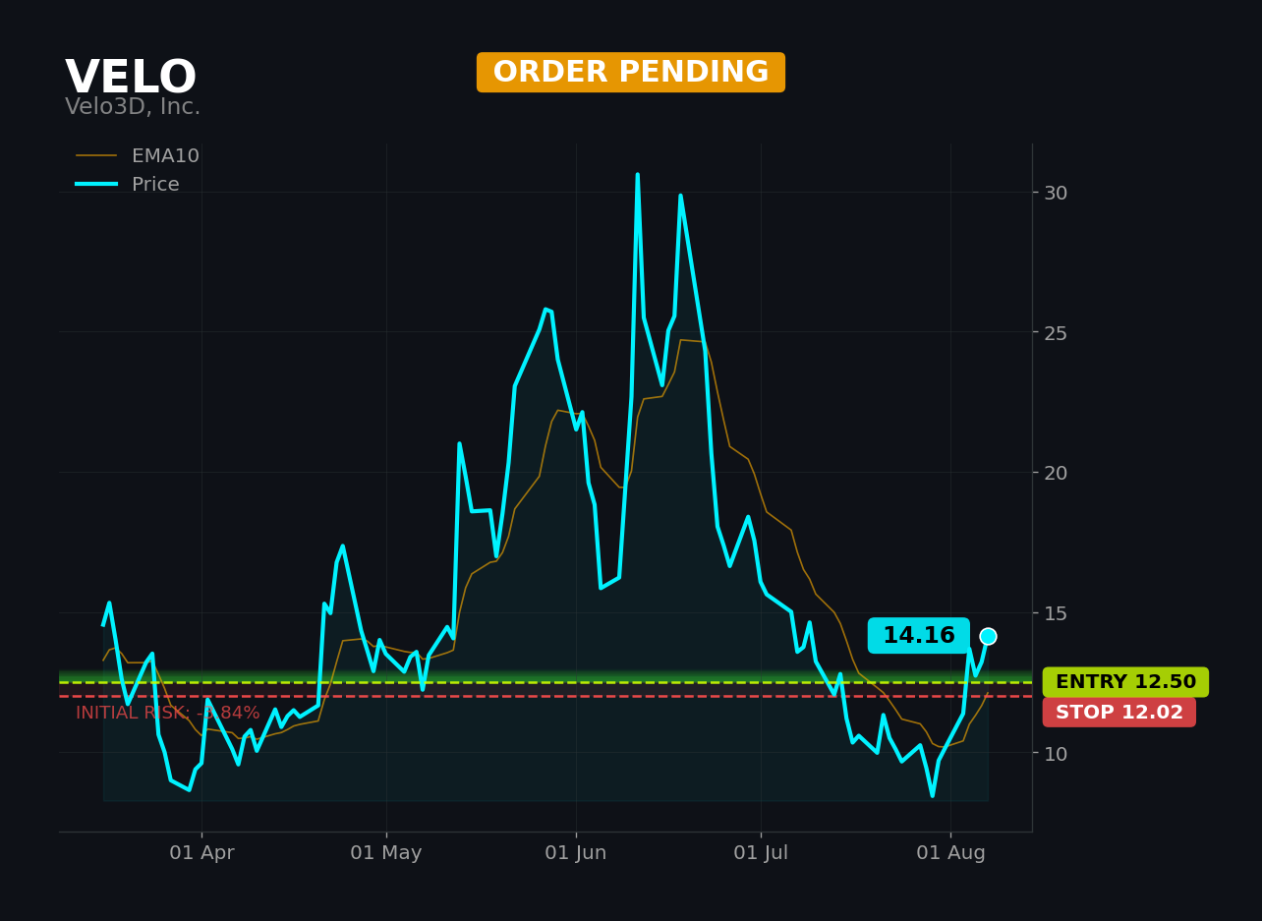Screen dimensions: 1262x921
Task: Click the INITIAL RISK percentage text
Action: [168, 714]
